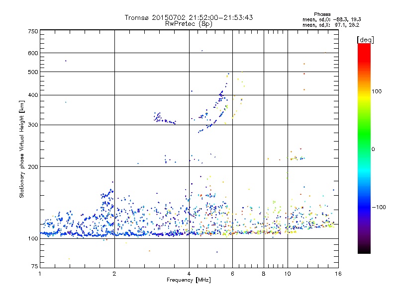Click the 'RwPretec (8p)' subtitle

coord(189,24)
